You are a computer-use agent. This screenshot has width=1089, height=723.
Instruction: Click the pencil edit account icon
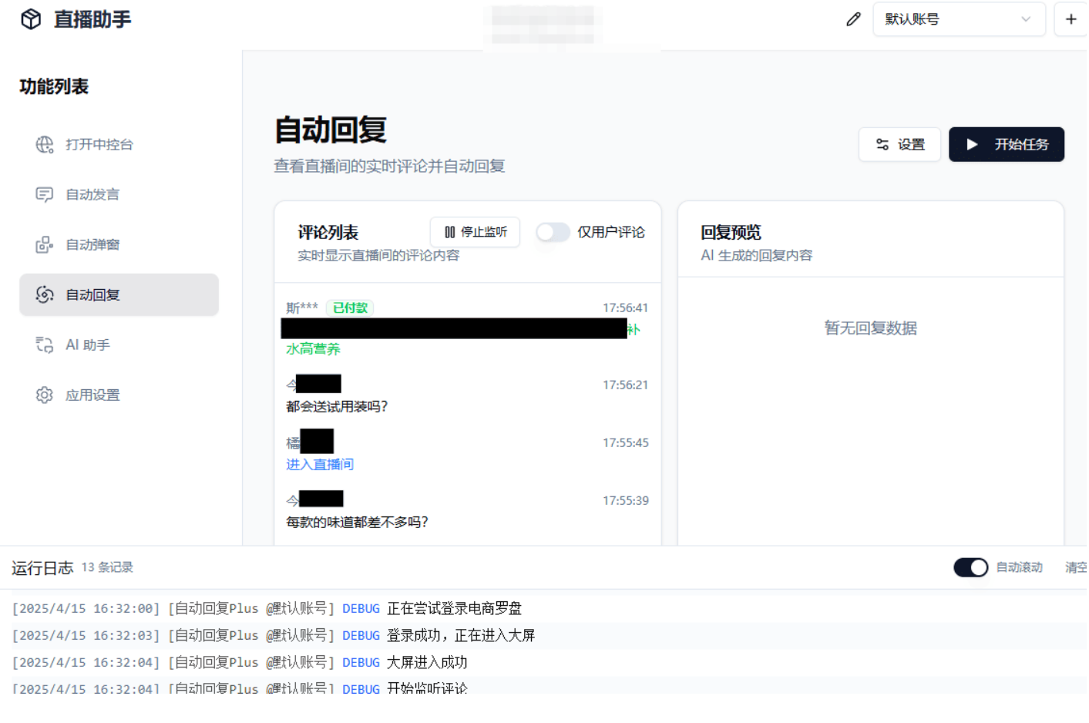click(x=853, y=19)
